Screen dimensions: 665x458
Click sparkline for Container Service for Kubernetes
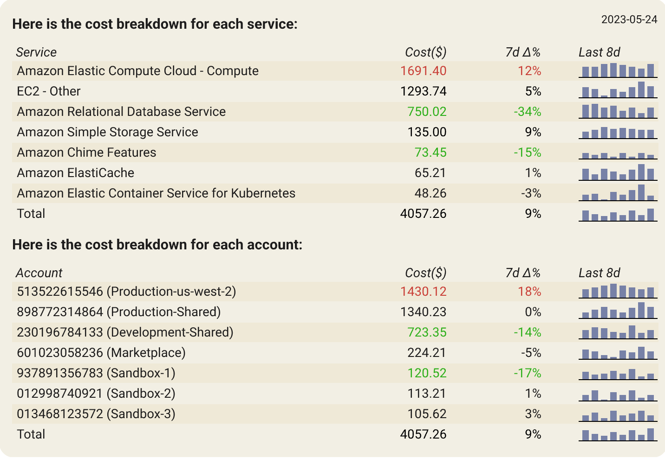click(x=618, y=193)
